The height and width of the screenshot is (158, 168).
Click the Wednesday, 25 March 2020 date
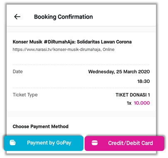click(119, 72)
